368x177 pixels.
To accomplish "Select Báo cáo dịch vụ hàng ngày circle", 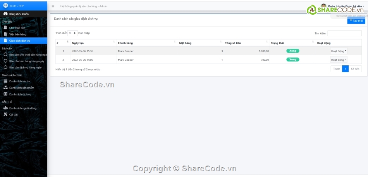I will pyautogui.click(x=5, y=67).
